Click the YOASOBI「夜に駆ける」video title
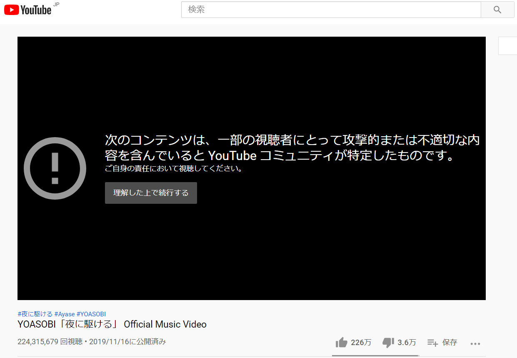The width and height of the screenshot is (517, 358). tap(112, 324)
